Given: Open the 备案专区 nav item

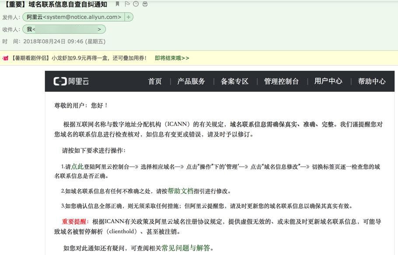Looking at the screenshot, I should tap(234, 81).
